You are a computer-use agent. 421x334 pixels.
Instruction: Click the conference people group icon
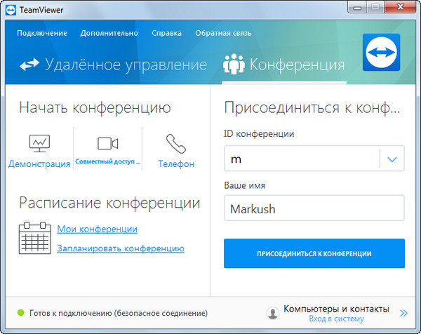[x=234, y=64]
